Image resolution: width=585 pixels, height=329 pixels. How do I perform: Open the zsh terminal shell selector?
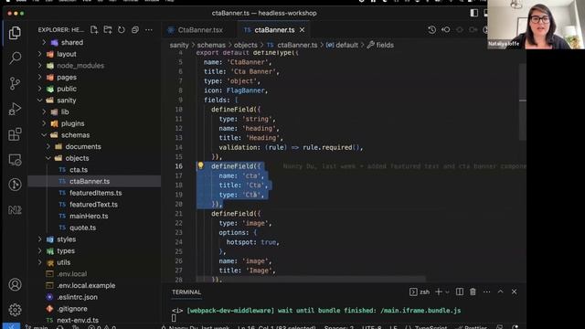tap(420, 292)
